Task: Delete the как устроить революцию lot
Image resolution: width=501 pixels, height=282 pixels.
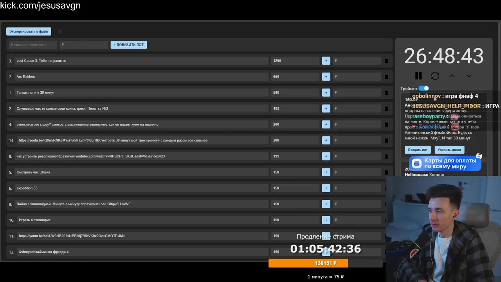Action: (x=386, y=156)
